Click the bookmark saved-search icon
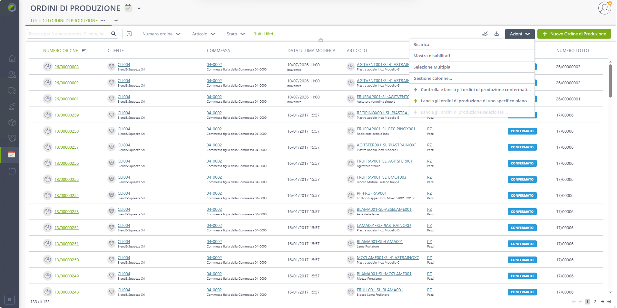Screen dimensions: 617x308 (129, 34)
